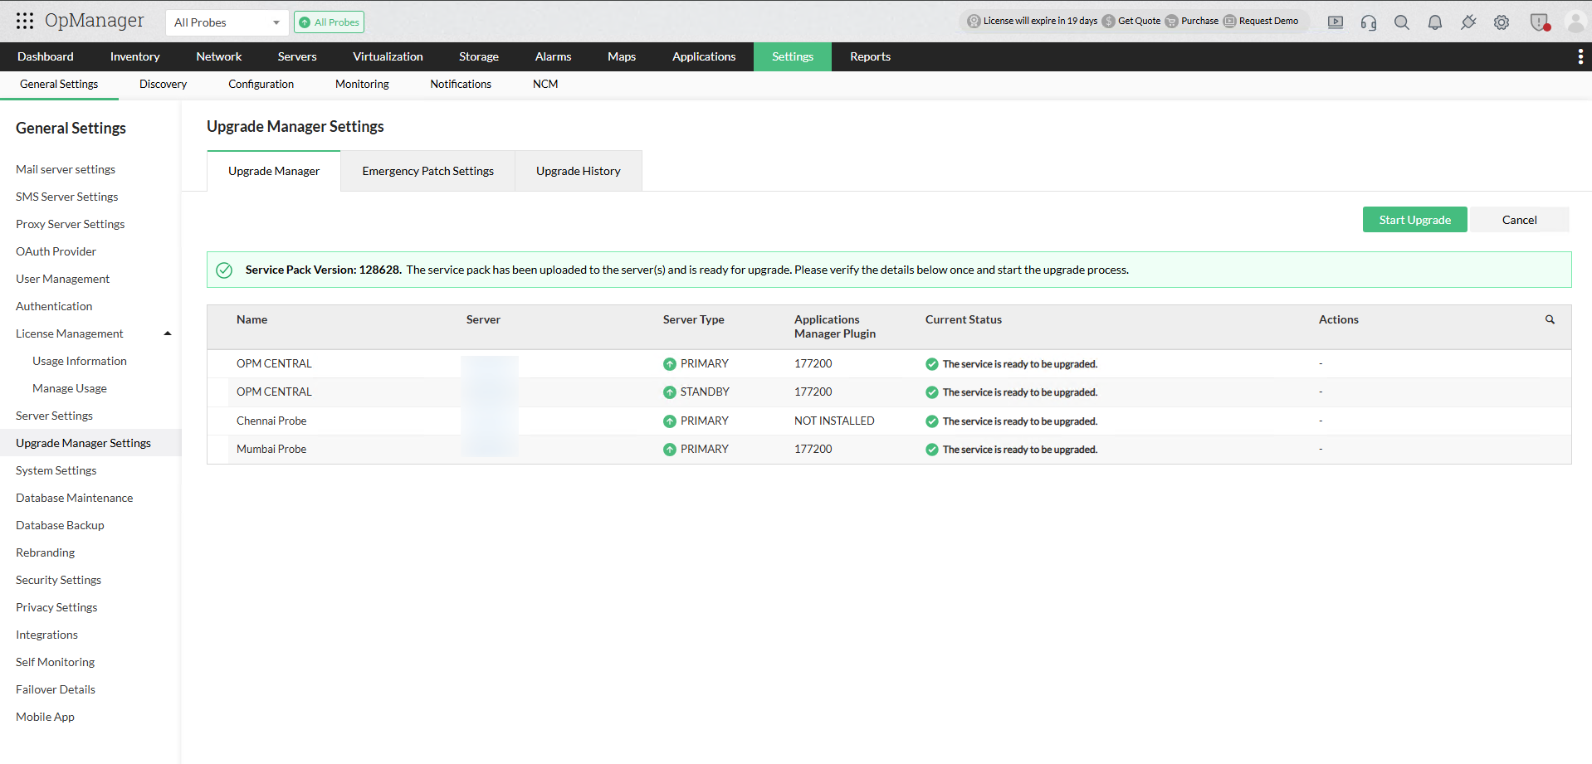The width and height of the screenshot is (1592, 764).
Task: Open Security Settings in sidebar
Action: [x=58, y=580]
